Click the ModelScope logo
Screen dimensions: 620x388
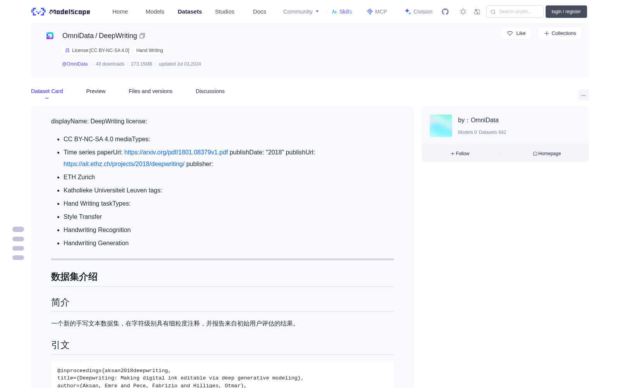click(60, 12)
